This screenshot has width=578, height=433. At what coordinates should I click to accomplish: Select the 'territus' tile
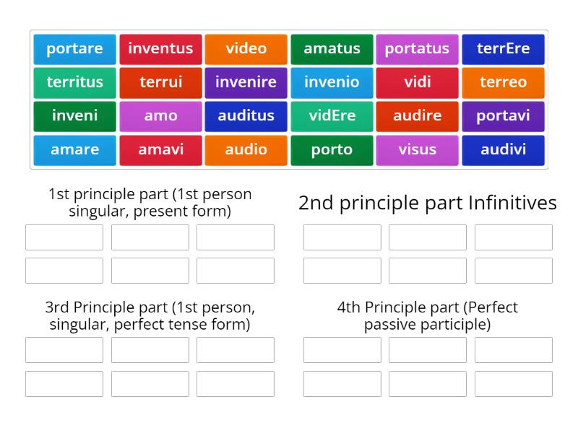(74, 82)
